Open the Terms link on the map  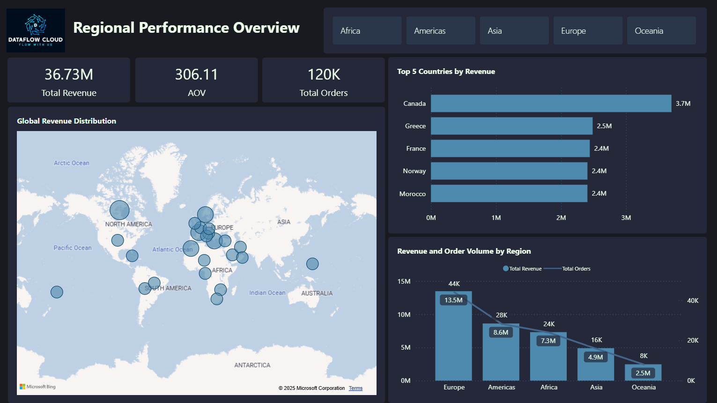355,388
